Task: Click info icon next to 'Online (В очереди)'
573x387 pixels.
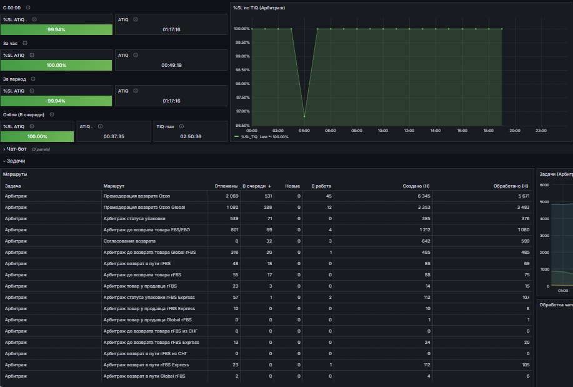Action: tap(52, 114)
